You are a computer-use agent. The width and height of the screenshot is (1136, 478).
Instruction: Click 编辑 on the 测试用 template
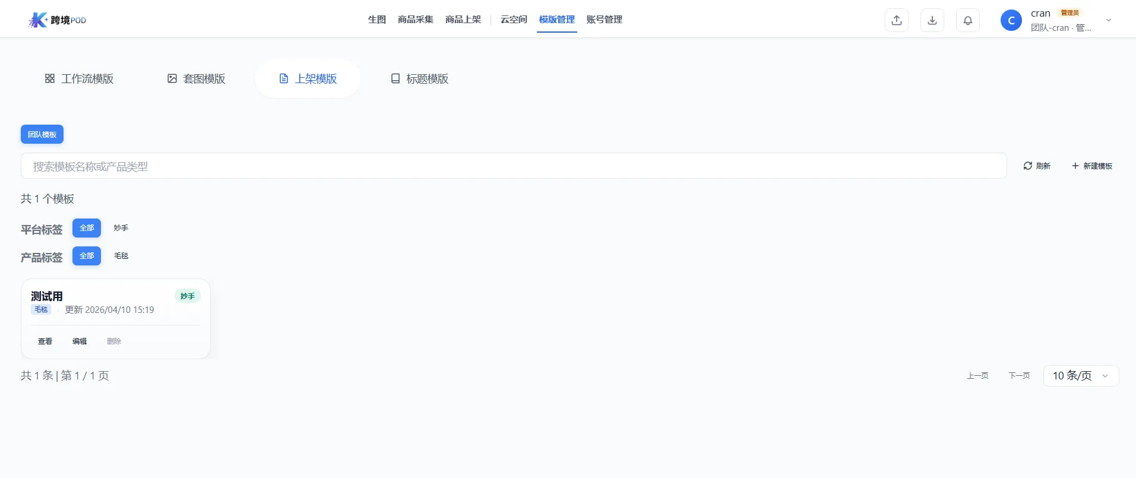pyautogui.click(x=80, y=341)
